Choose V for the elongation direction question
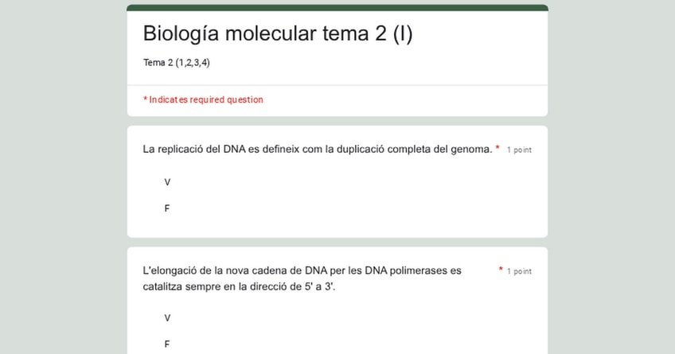The image size is (675, 354). [x=167, y=318]
